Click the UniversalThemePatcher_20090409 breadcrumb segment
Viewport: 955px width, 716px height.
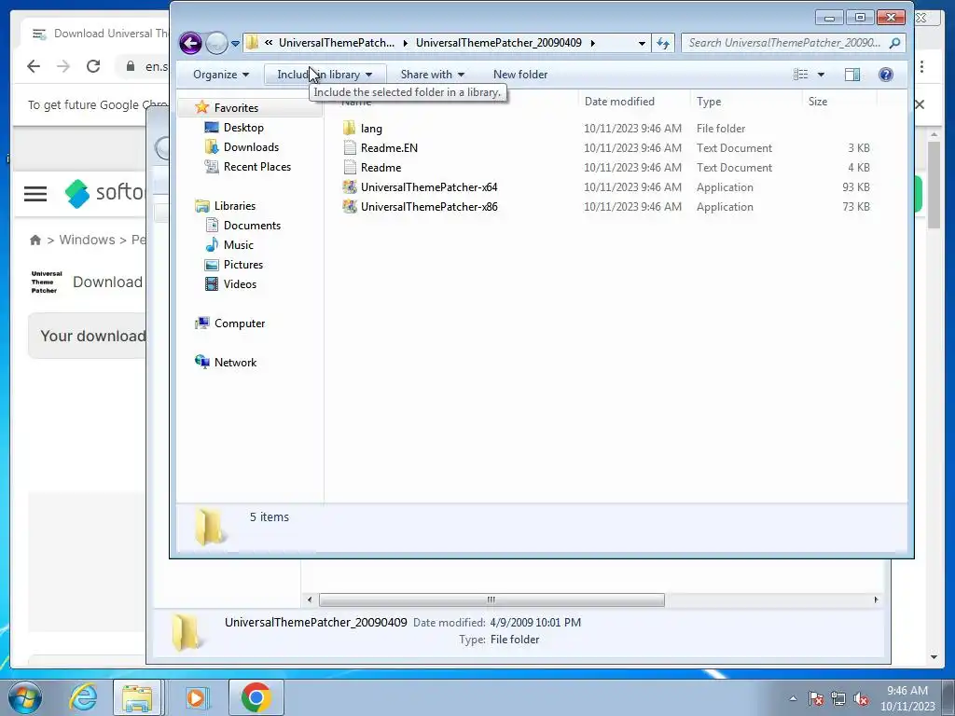tap(498, 43)
